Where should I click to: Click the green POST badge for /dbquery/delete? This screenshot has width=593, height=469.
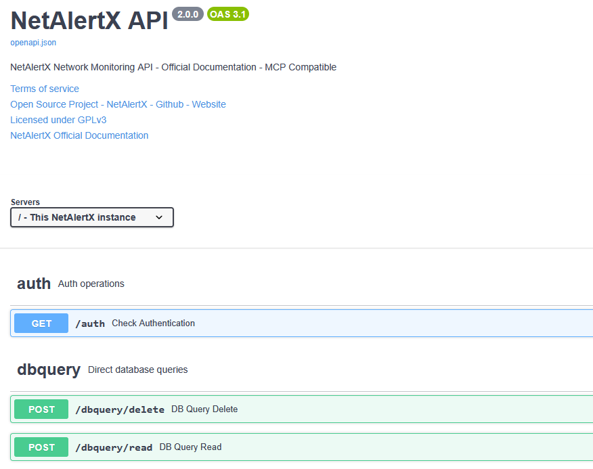[x=41, y=409]
